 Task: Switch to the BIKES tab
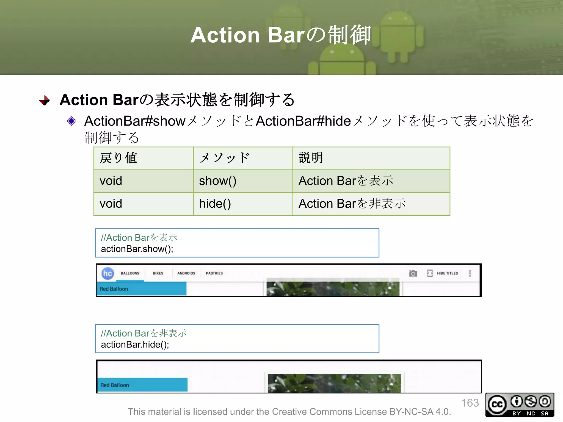point(158,273)
